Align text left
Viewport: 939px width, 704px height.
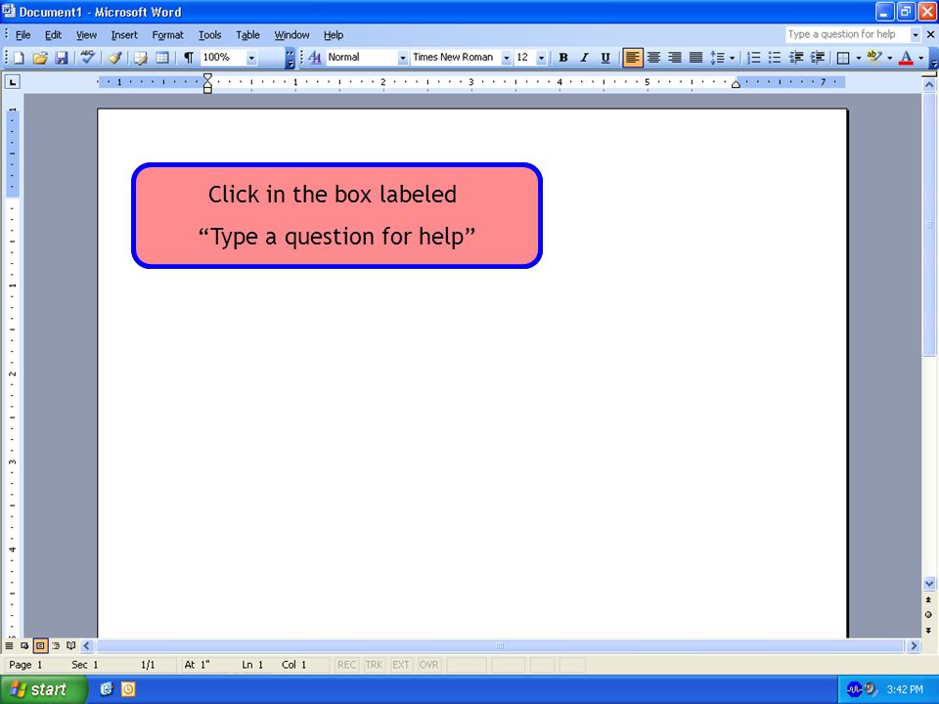(x=633, y=58)
